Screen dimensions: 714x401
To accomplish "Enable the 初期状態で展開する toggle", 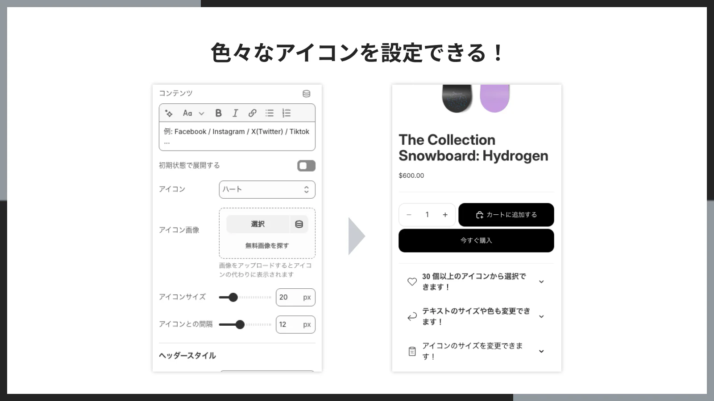I will [x=306, y=165].
